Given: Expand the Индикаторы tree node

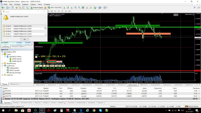Looking at the screenshot, I should coord(2,63).
